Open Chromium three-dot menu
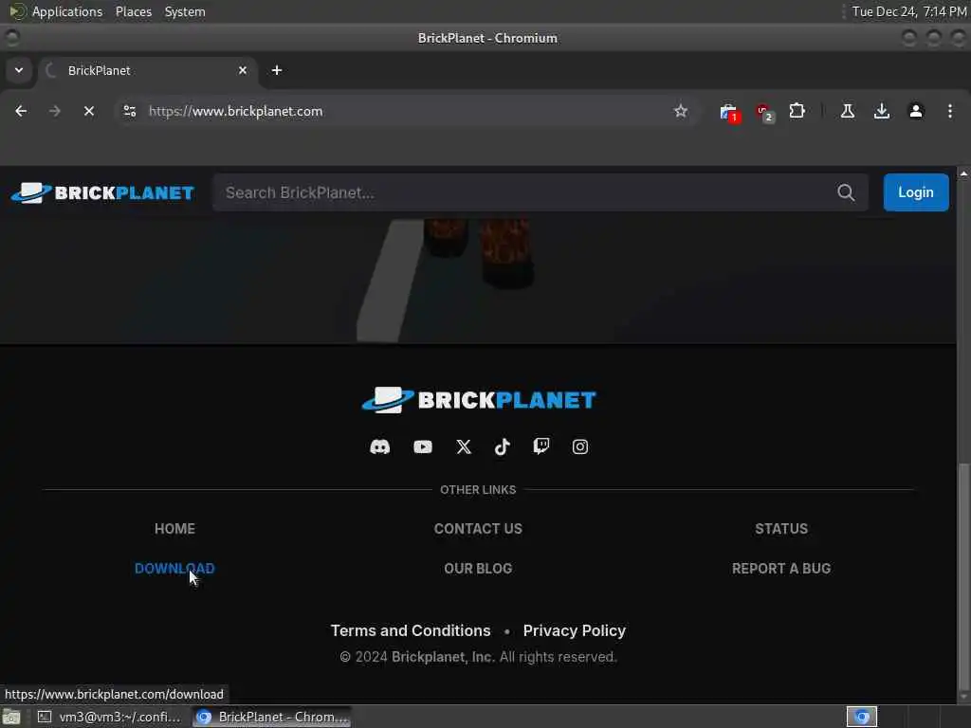 click(950, 111)
